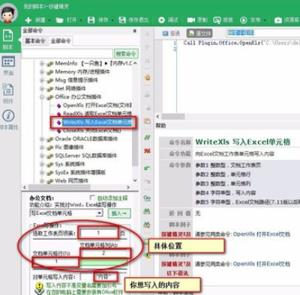Viewport: 300px width, 295px height.
Task: Click the lower binoculars find-next icon
Action: [147, 225]
